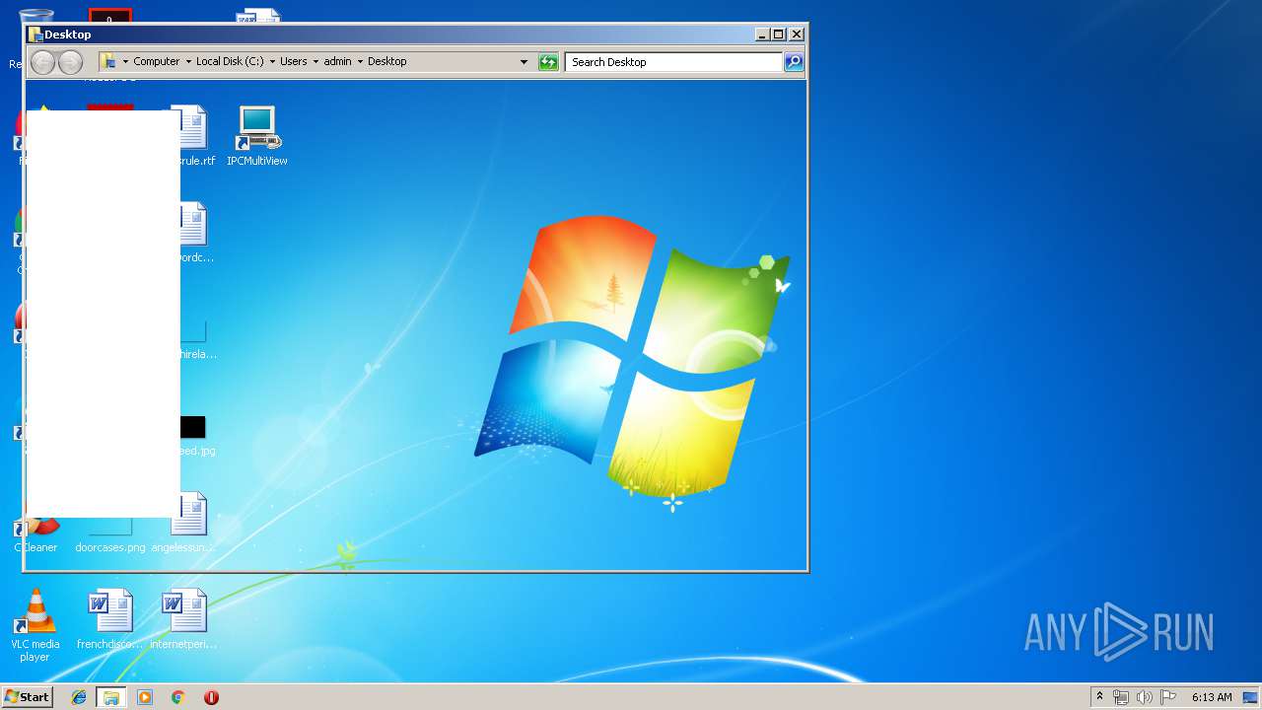Click the Windows Explorer taskbar button
Screen dimensions: 1262x710
(111, 697)
